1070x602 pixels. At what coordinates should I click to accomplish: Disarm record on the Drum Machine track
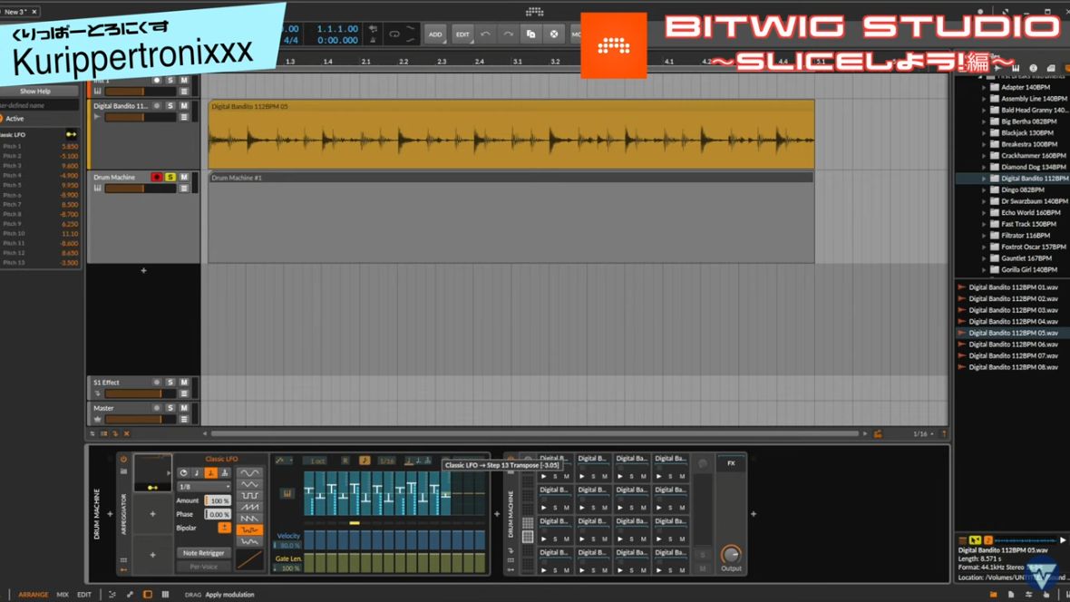click(156, 178)
